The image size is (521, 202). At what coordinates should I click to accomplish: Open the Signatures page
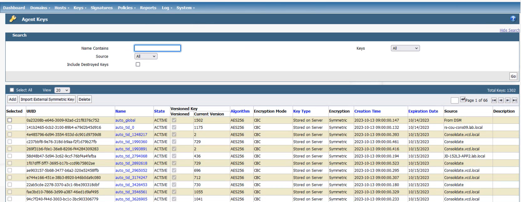point(101,8)
